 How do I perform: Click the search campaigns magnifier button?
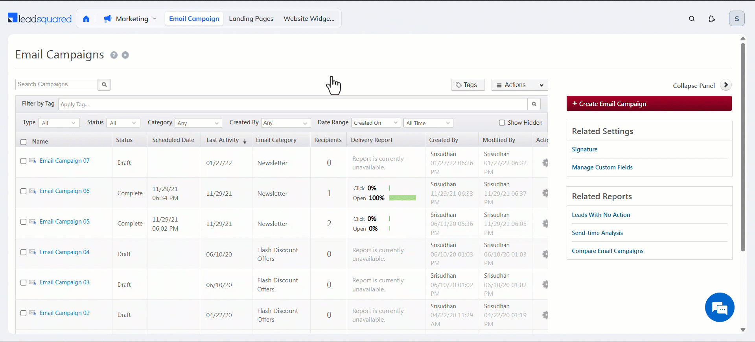click(x=104, y=85)
